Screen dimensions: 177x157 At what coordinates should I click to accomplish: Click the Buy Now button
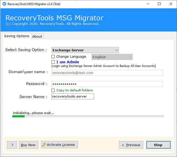point(29,145)
